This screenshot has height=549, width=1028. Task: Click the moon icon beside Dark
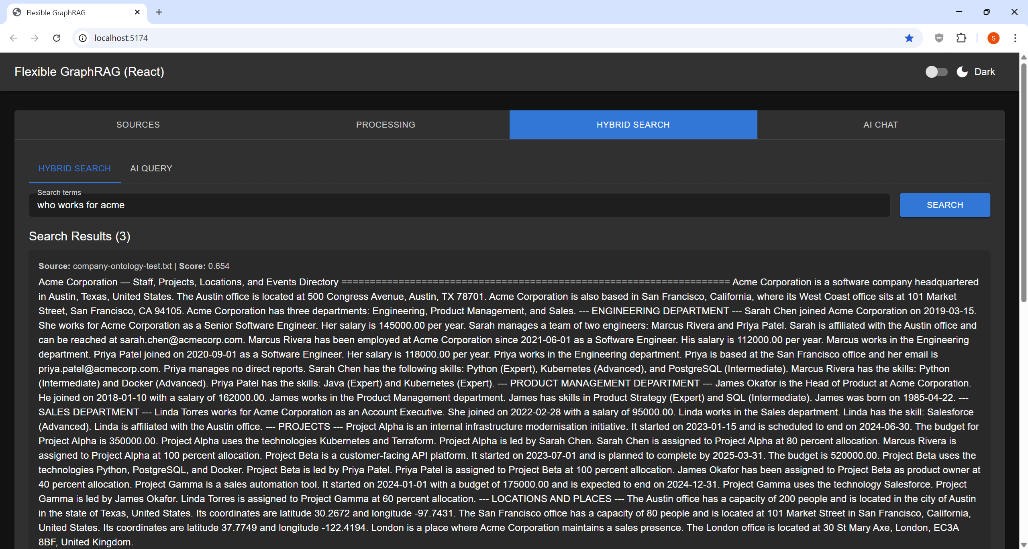coord(962,72)
